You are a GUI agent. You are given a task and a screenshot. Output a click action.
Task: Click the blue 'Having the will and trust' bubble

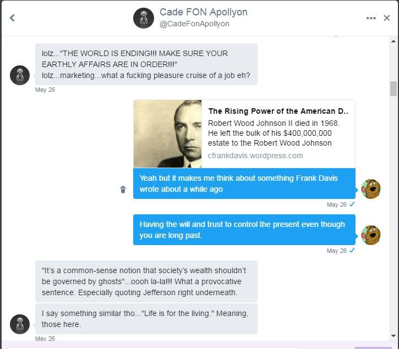pyautogui.click(x=244, y=230)
